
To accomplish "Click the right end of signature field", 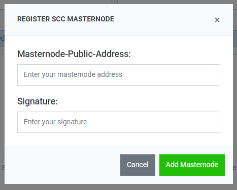I will coord(212,122).
